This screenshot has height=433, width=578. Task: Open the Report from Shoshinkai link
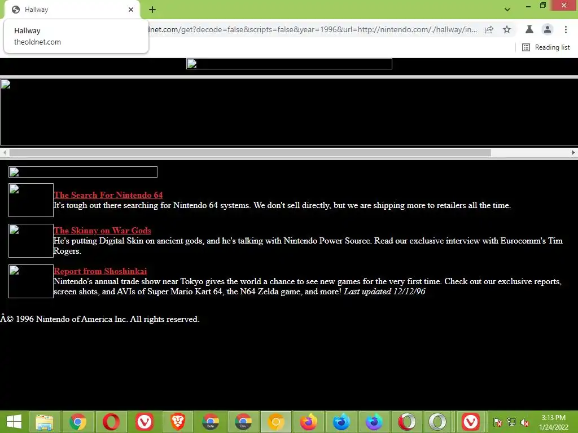(x=100, y=271)
